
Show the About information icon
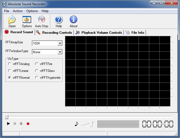[74, 21]
